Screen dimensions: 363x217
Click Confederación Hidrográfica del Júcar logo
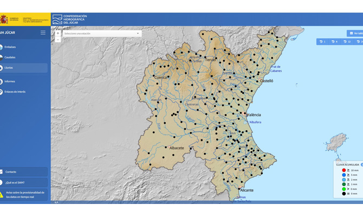pyautogui.click(x=70, y=20)
